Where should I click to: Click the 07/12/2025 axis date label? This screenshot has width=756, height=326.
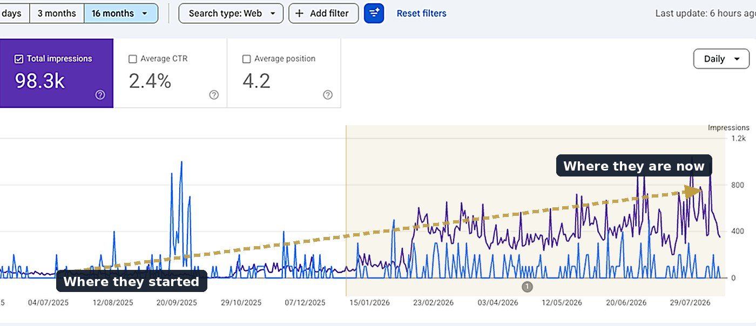pyautogui.click(x=305, y=303)
